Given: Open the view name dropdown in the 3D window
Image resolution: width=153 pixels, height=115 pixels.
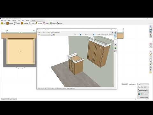Looking at the screenshot, I should pyautogui.click(x=46, y=35).
